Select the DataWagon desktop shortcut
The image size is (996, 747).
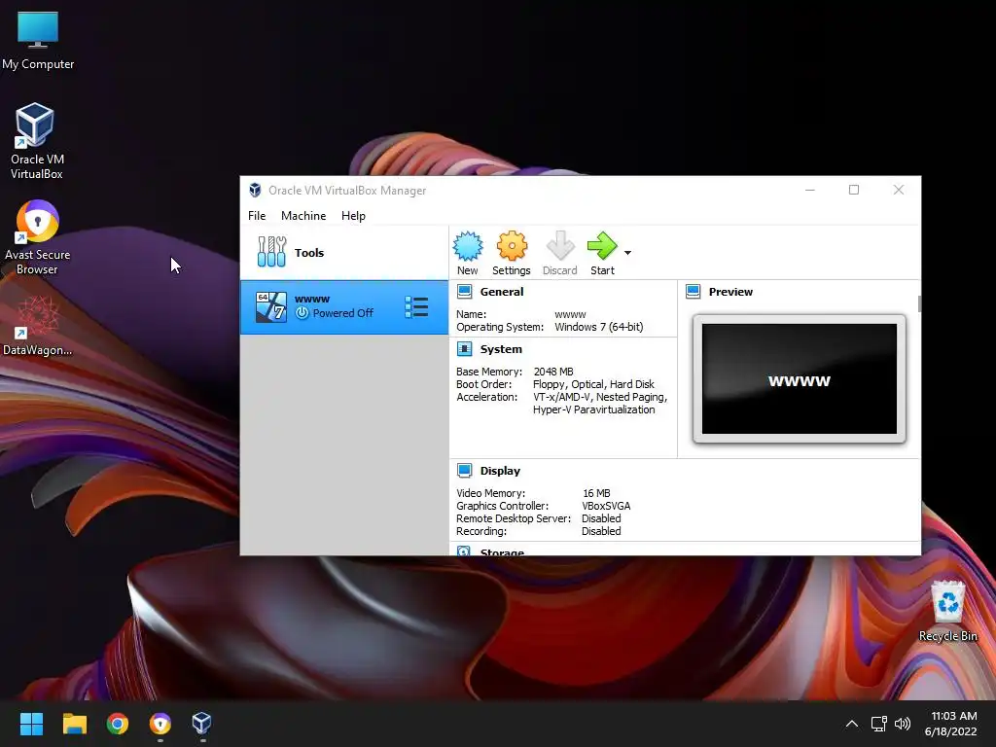(x=38, y=326)
